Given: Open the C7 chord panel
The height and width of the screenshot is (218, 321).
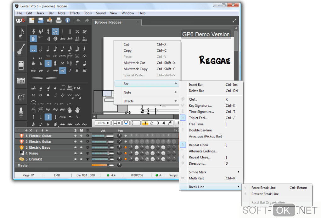Looking at the screenshot, I should click(x=21, y=97).
